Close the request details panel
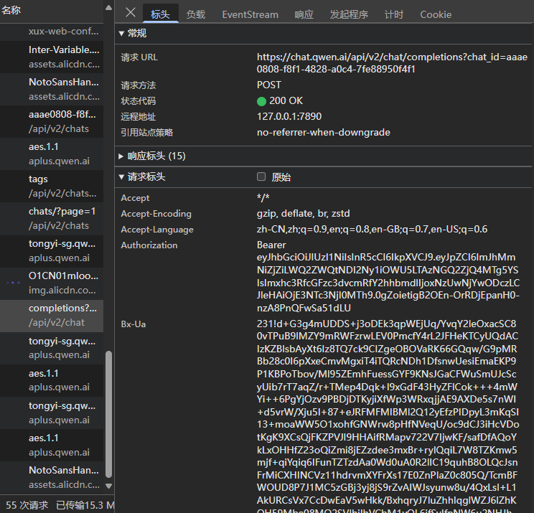Viewport: 534px width, 513px height. pyautogui.click(x=130, y=13)
